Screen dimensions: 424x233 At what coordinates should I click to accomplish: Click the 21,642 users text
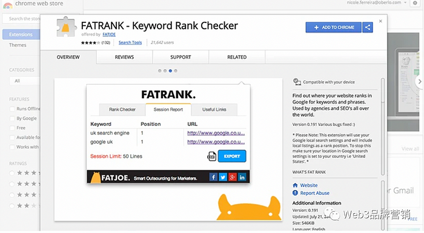[x=162, y=42]
